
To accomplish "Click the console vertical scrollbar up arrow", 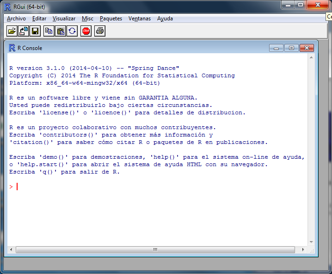I will pyautogui.click(x=311, y=57).
